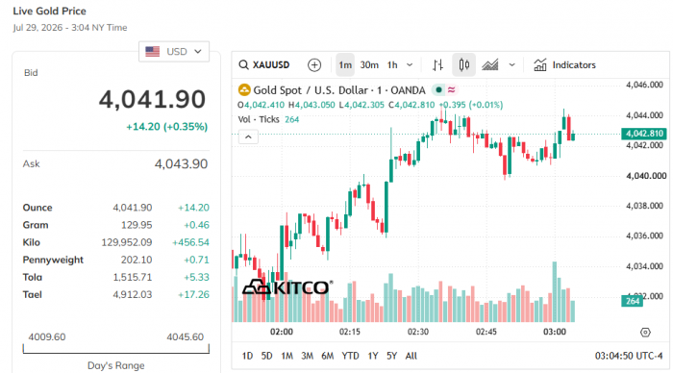Expand more chart styles chevron
The image size is (673, 373).
[x=511, y=64]
